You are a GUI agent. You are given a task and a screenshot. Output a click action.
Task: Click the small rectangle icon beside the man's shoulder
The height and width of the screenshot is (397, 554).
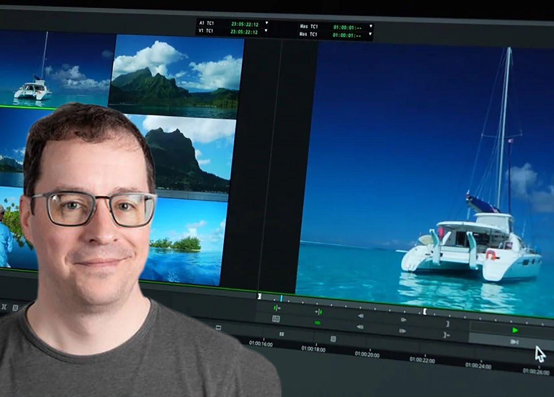tap(218, 327)
